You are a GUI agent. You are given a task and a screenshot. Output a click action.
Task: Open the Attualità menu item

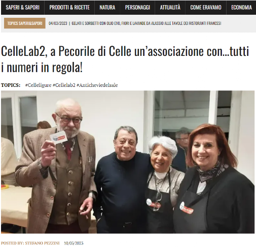click(x=170, y=8)
